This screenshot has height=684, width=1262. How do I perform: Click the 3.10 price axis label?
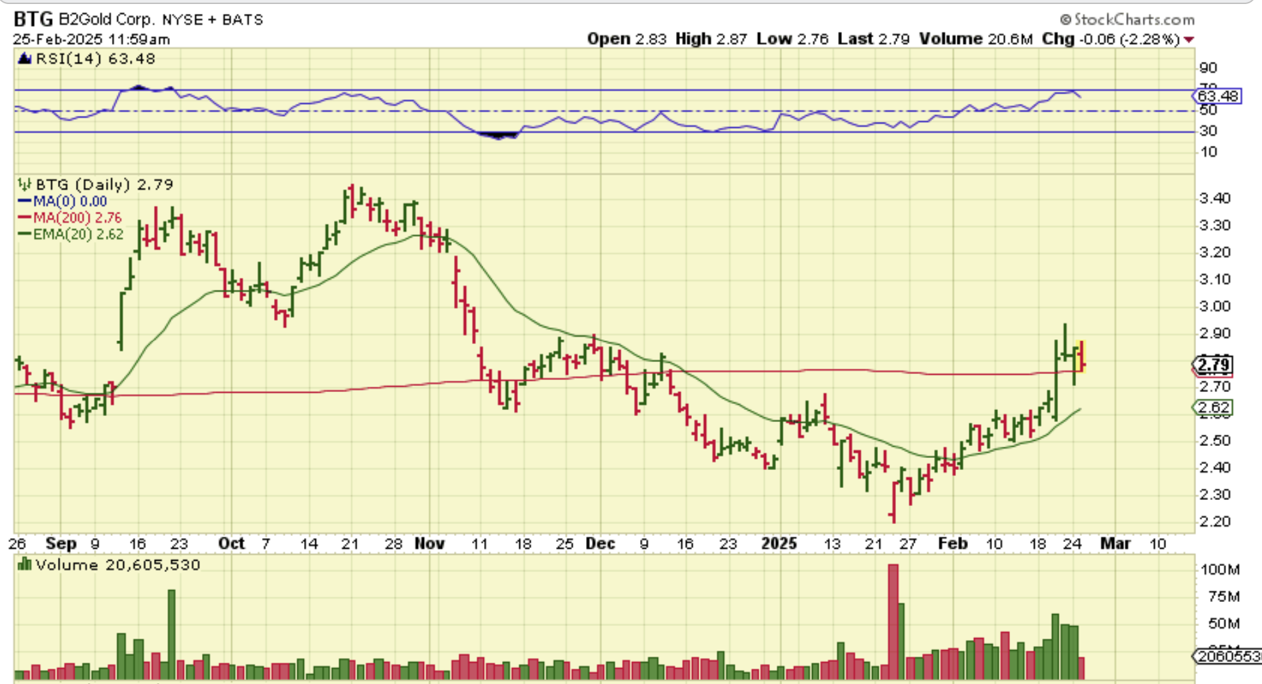[1215, 279]
